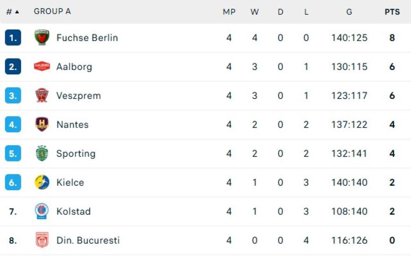Click the light blue rank 6 badge
411x256 pixels.
[x=13, y=183]
